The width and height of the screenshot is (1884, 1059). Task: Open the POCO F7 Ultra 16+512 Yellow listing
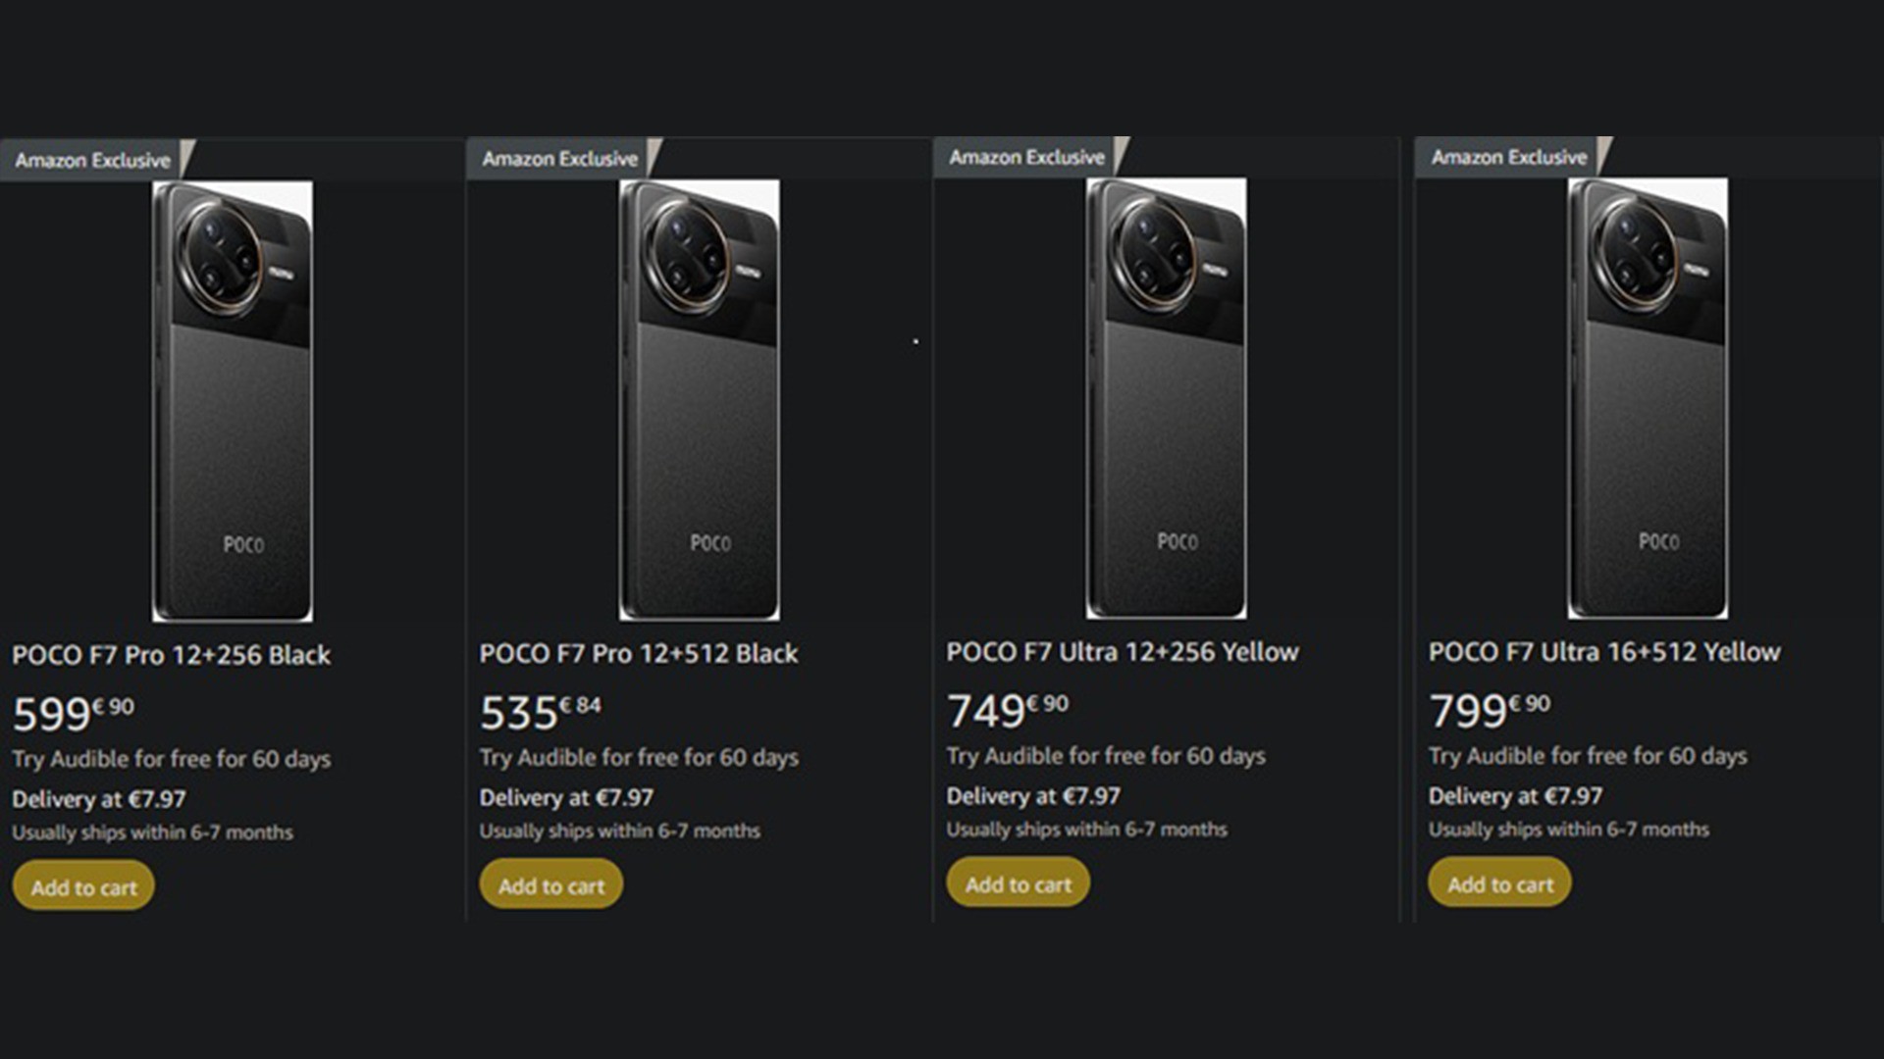click(1605, 651)
